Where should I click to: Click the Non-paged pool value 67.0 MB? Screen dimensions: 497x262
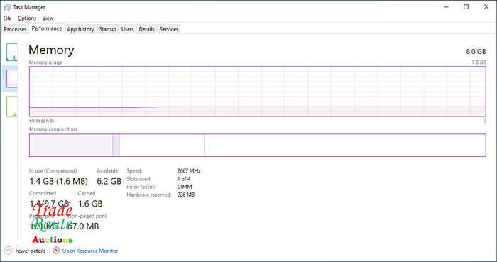pos(83,226)
